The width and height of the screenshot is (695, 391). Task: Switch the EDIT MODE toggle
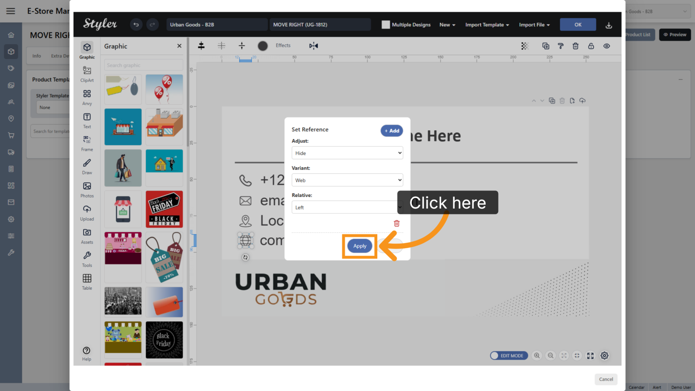[509, 355]
